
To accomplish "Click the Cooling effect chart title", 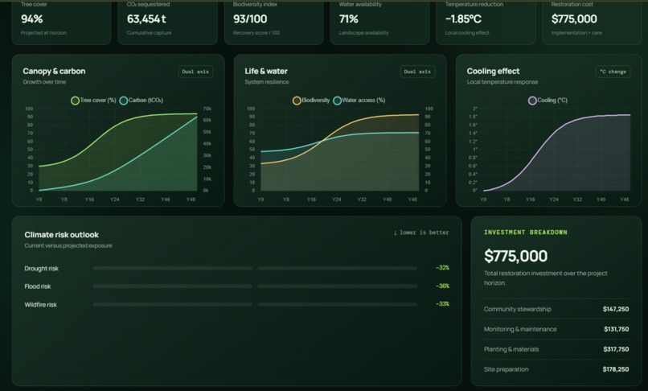I will [493, 71].
